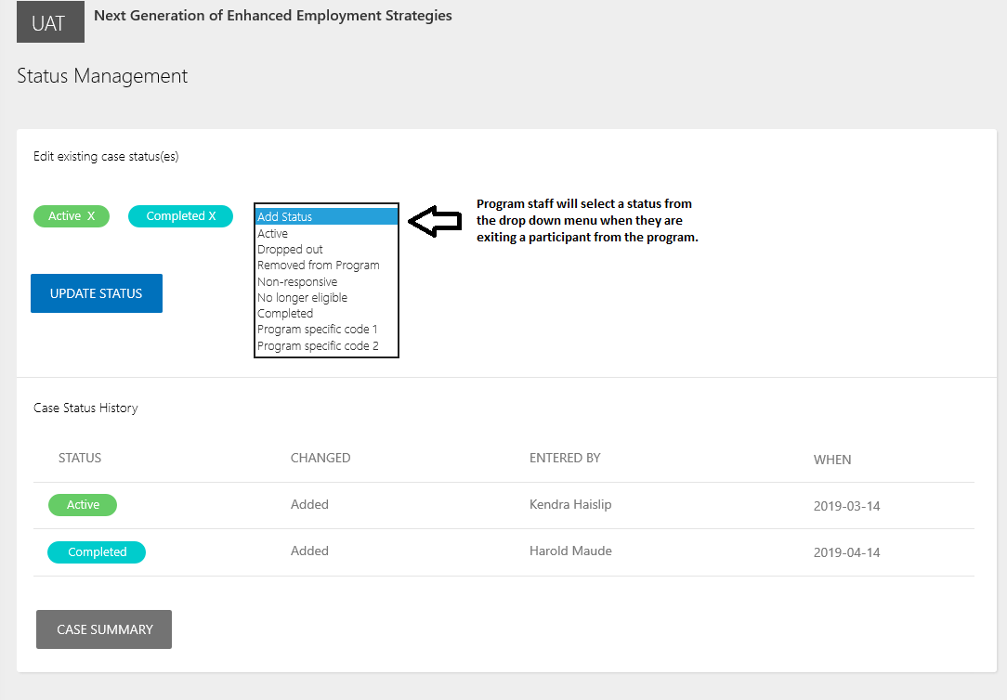Click the UAT logo badge

50,22
